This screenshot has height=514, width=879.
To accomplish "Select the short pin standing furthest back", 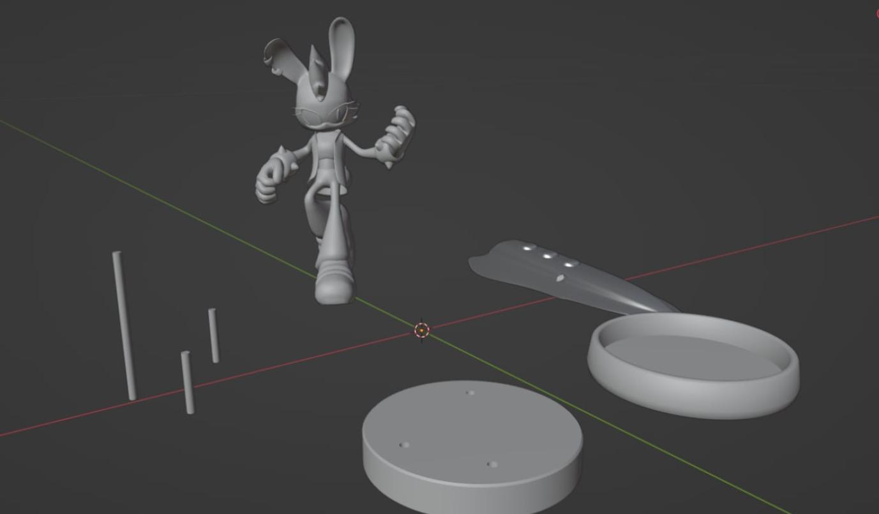I will click(x=213, y=335).
